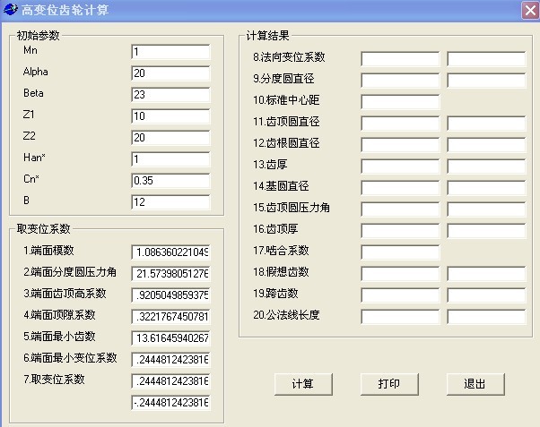
Task: Focus first 11.齿顶圆直径 result field
Action: point(401,124)
